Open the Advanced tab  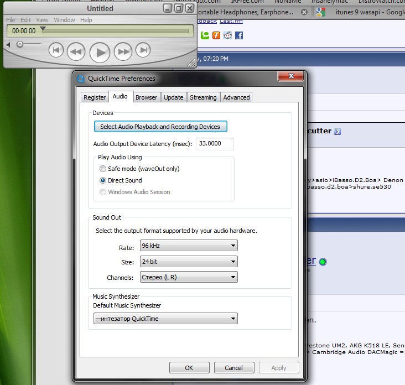[236, 97]
